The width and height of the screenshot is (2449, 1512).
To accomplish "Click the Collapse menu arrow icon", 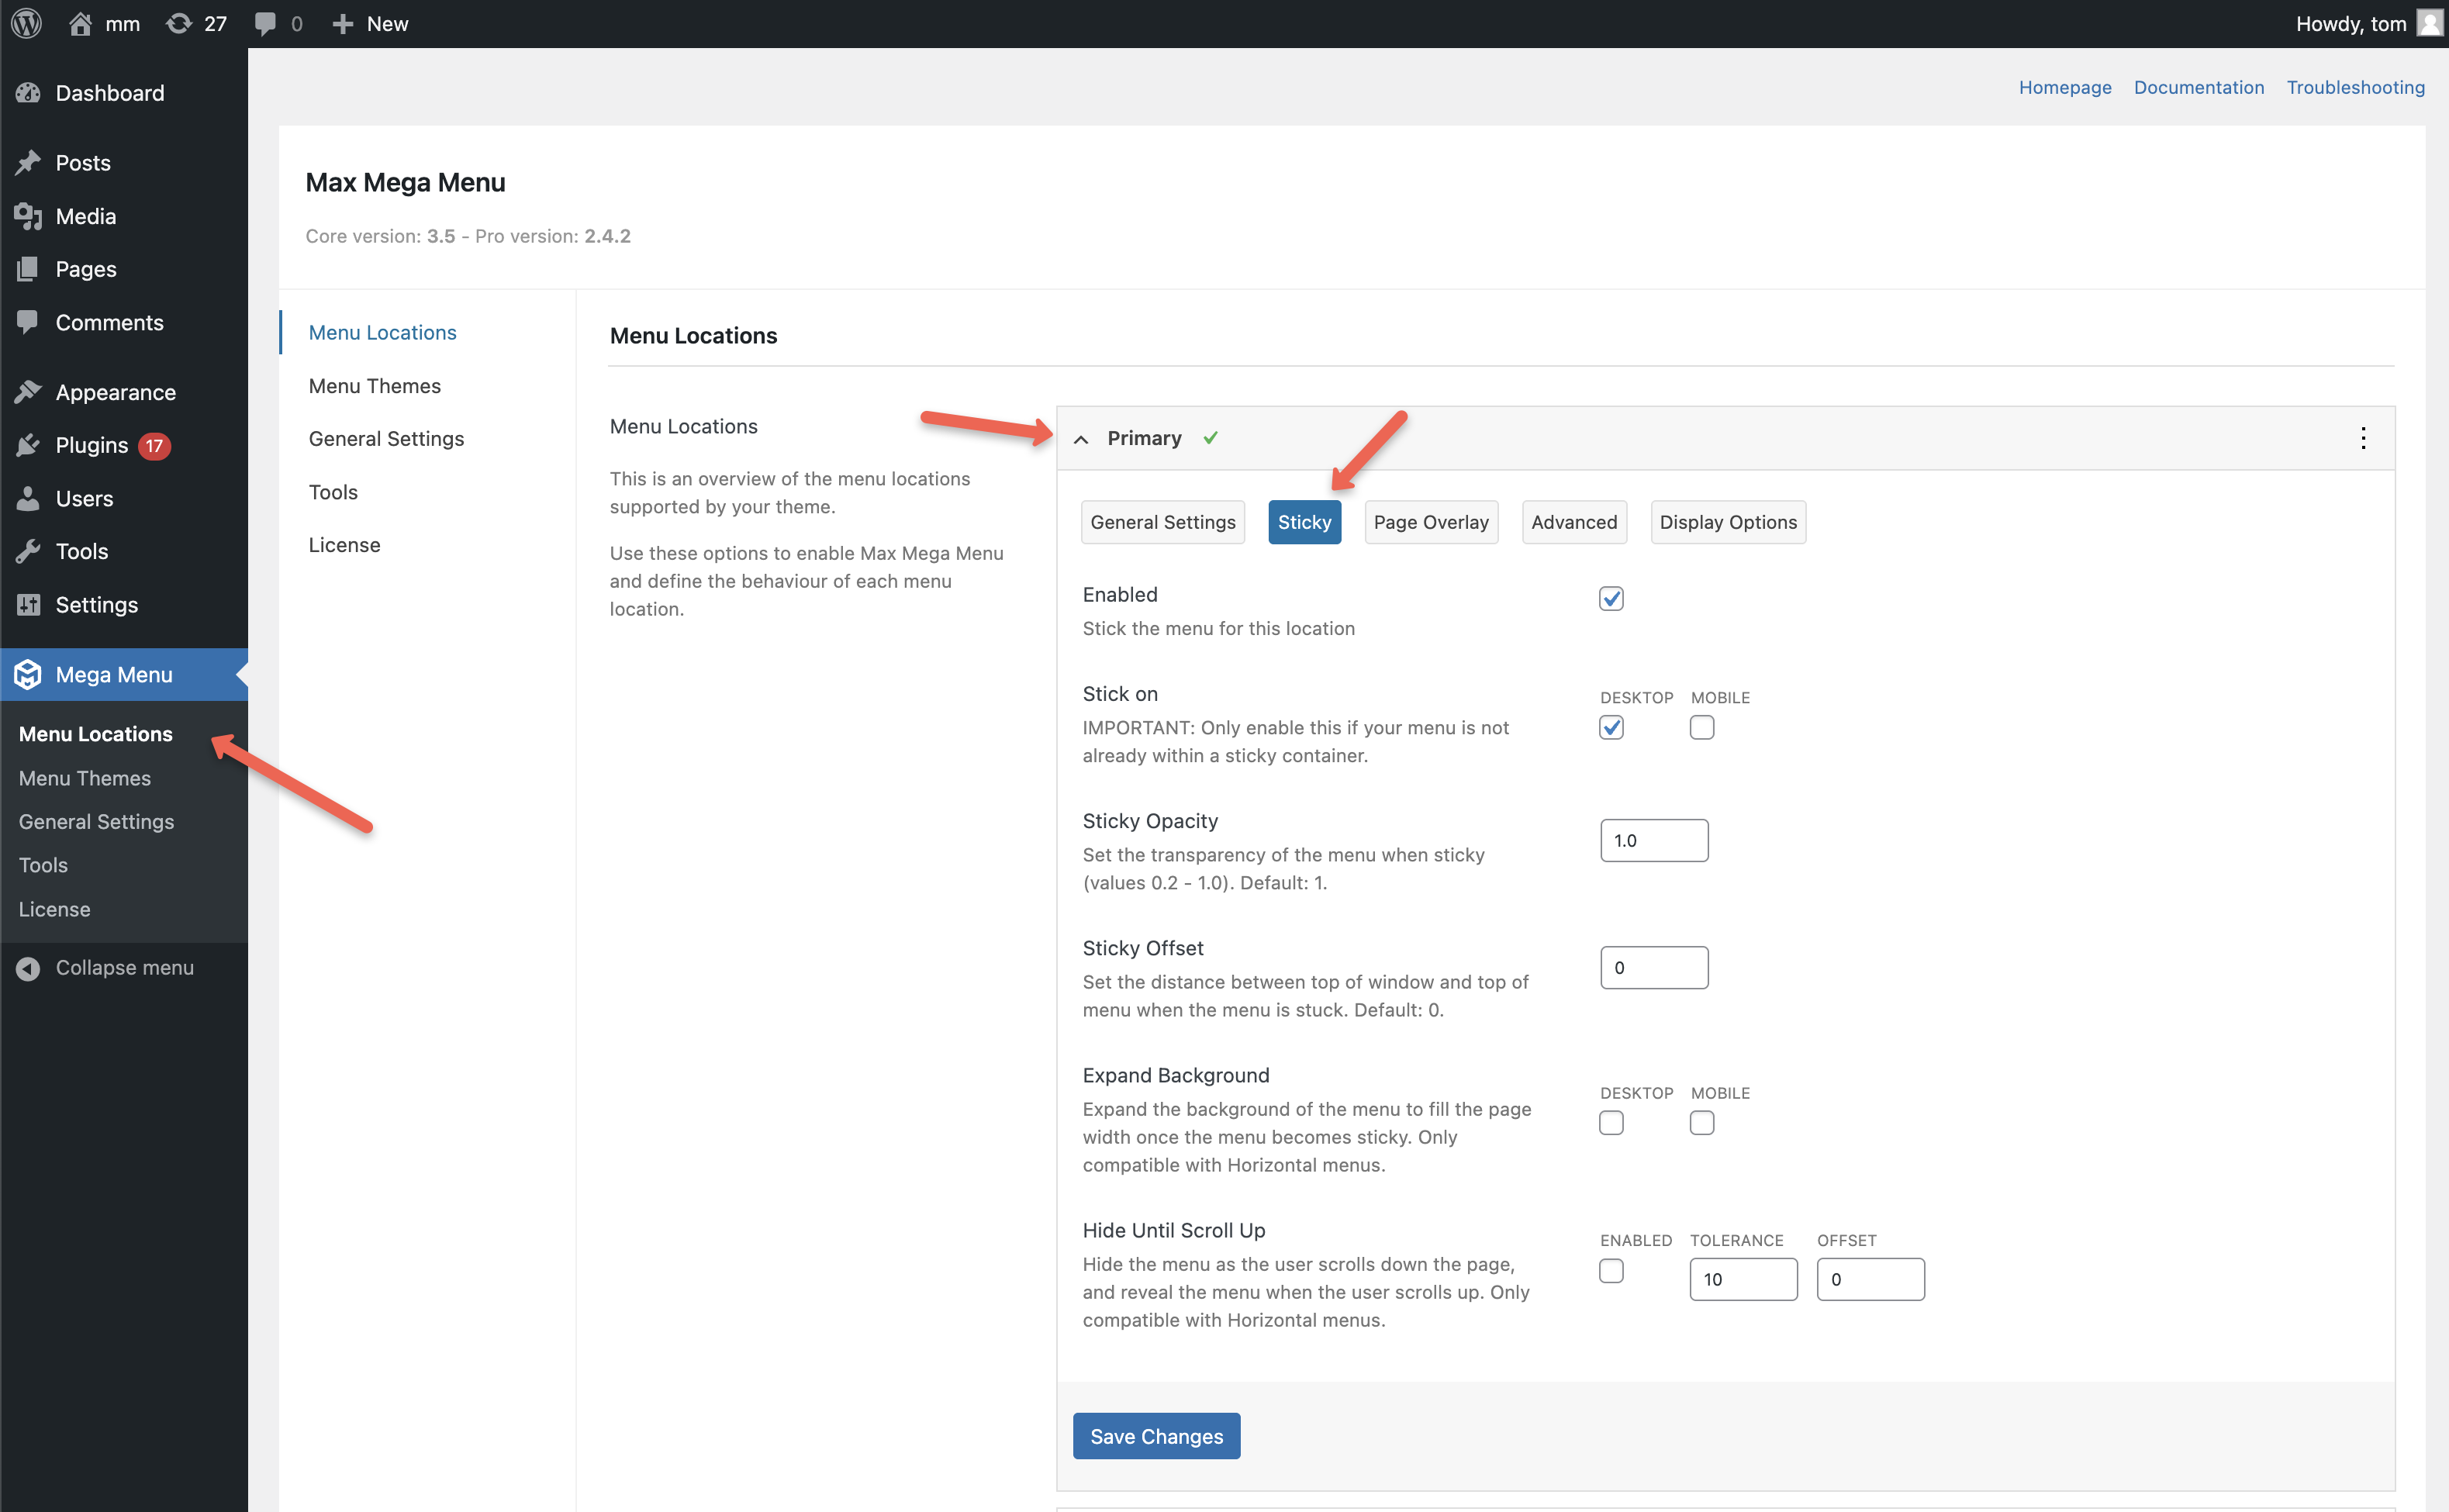I will [x=28, y=968].
